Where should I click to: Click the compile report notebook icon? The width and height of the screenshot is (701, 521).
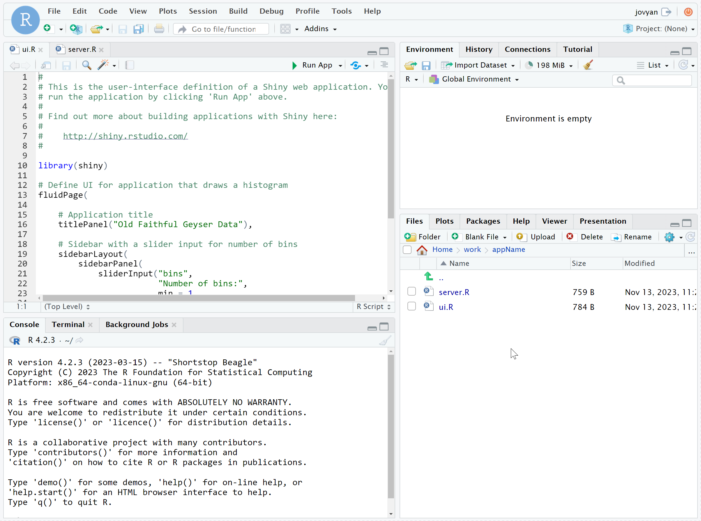pyautogui.click(x=130, y=65)
